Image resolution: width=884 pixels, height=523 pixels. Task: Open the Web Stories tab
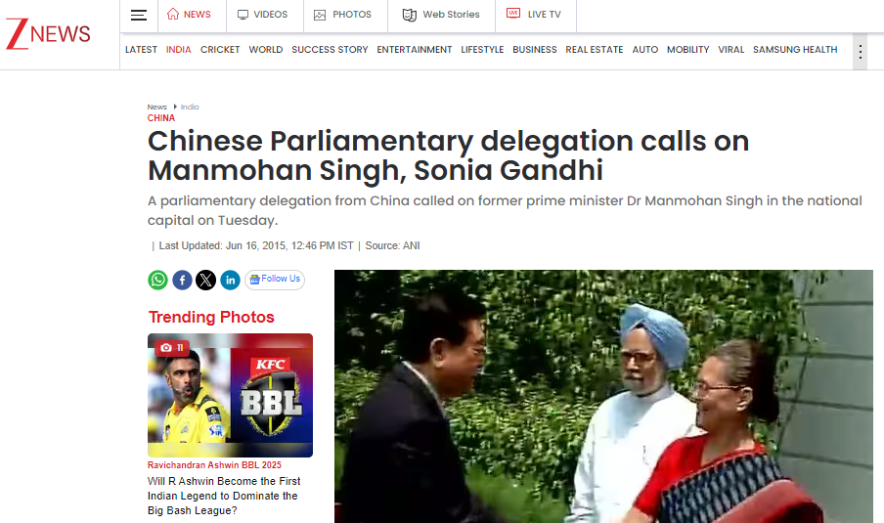[x=441, y=15]
